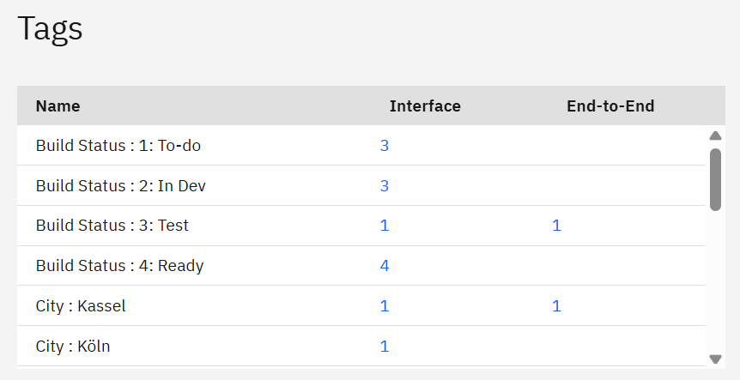Click the scroll down arrow of the Tags table

[715, 359]
